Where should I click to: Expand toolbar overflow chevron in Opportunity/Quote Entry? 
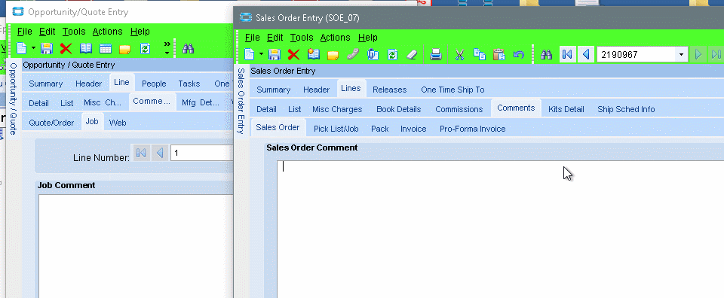pyautogui.click(x=167, y=48)
